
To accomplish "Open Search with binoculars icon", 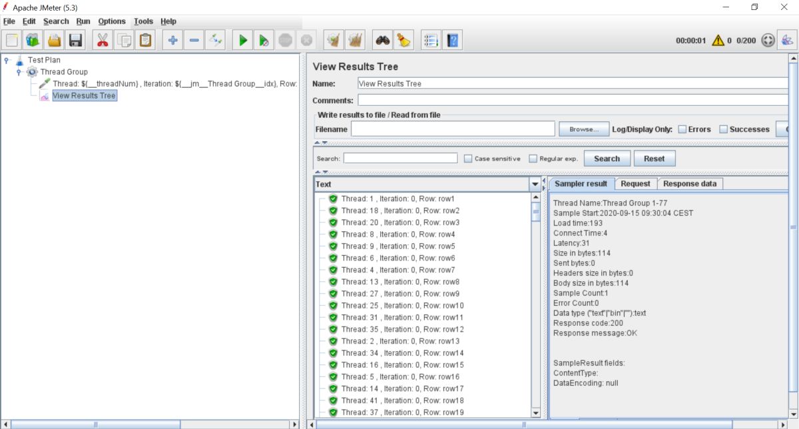I will point(382,40).
